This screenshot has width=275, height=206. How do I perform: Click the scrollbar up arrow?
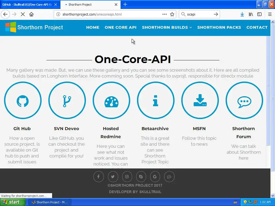273,22
